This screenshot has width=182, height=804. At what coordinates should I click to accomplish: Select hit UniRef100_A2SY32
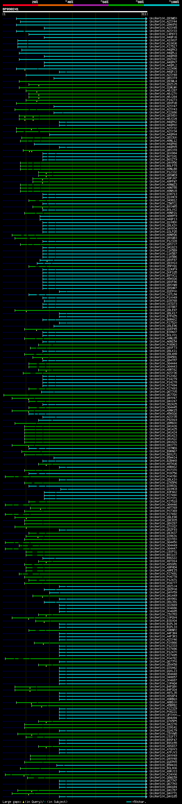click(163, 128)
